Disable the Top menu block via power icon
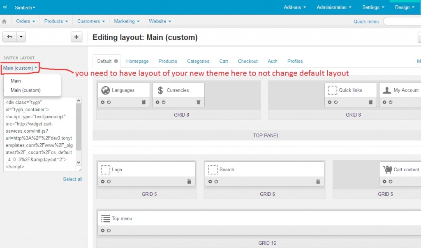The height and width of the screenshot is (248, 421). (x=109, y=230)
